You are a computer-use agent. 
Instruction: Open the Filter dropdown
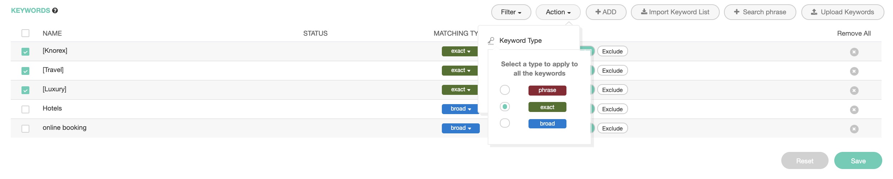511,12
